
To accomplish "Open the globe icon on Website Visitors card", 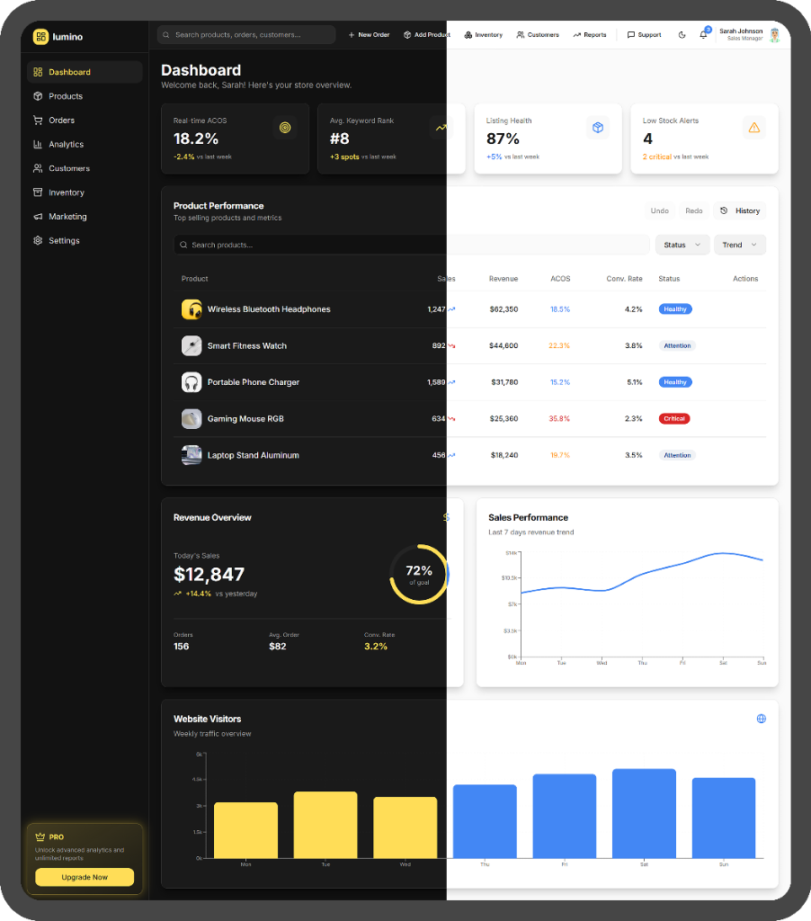I will pos(762,719).
